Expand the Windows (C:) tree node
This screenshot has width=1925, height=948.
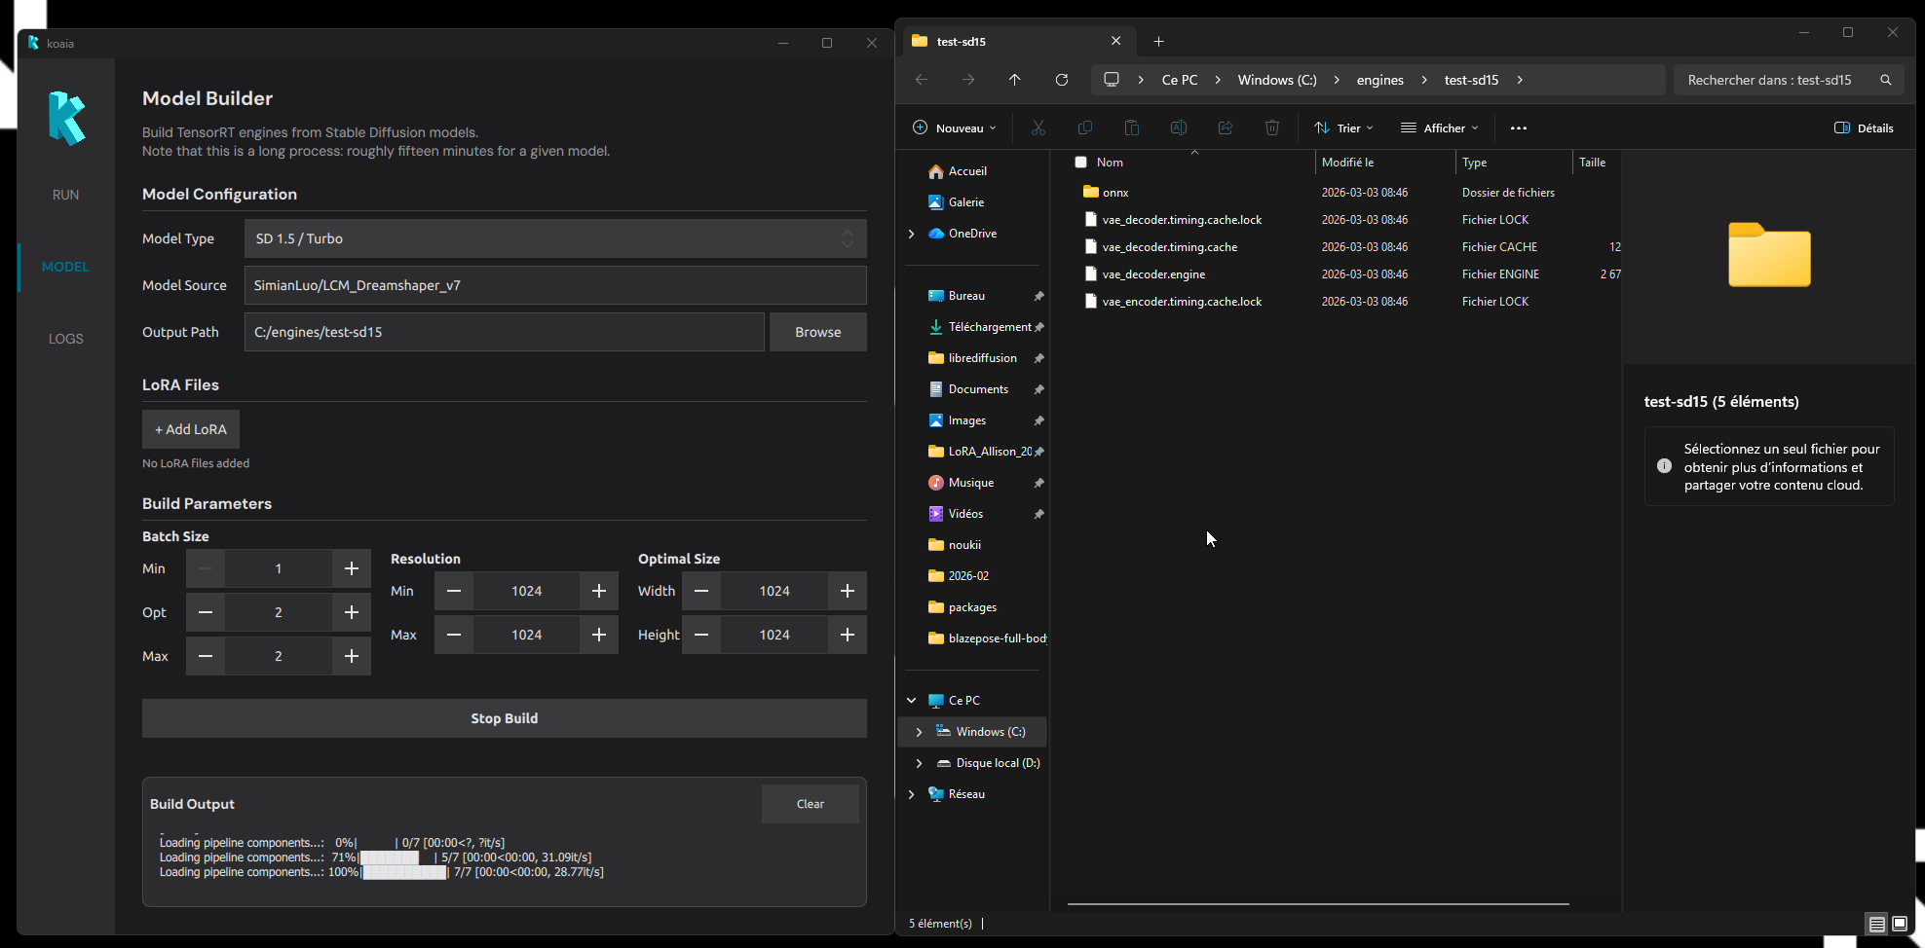click(919, 732)
